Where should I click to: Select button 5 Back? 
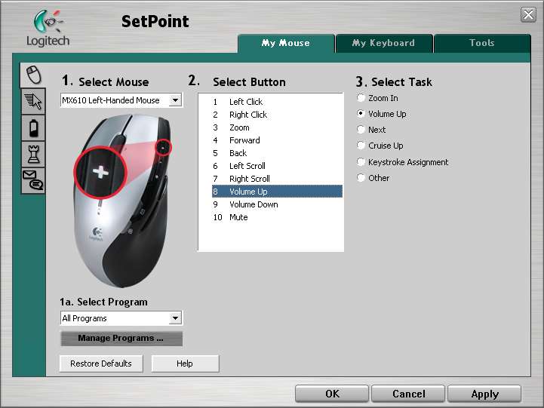[x=277, y=153]
